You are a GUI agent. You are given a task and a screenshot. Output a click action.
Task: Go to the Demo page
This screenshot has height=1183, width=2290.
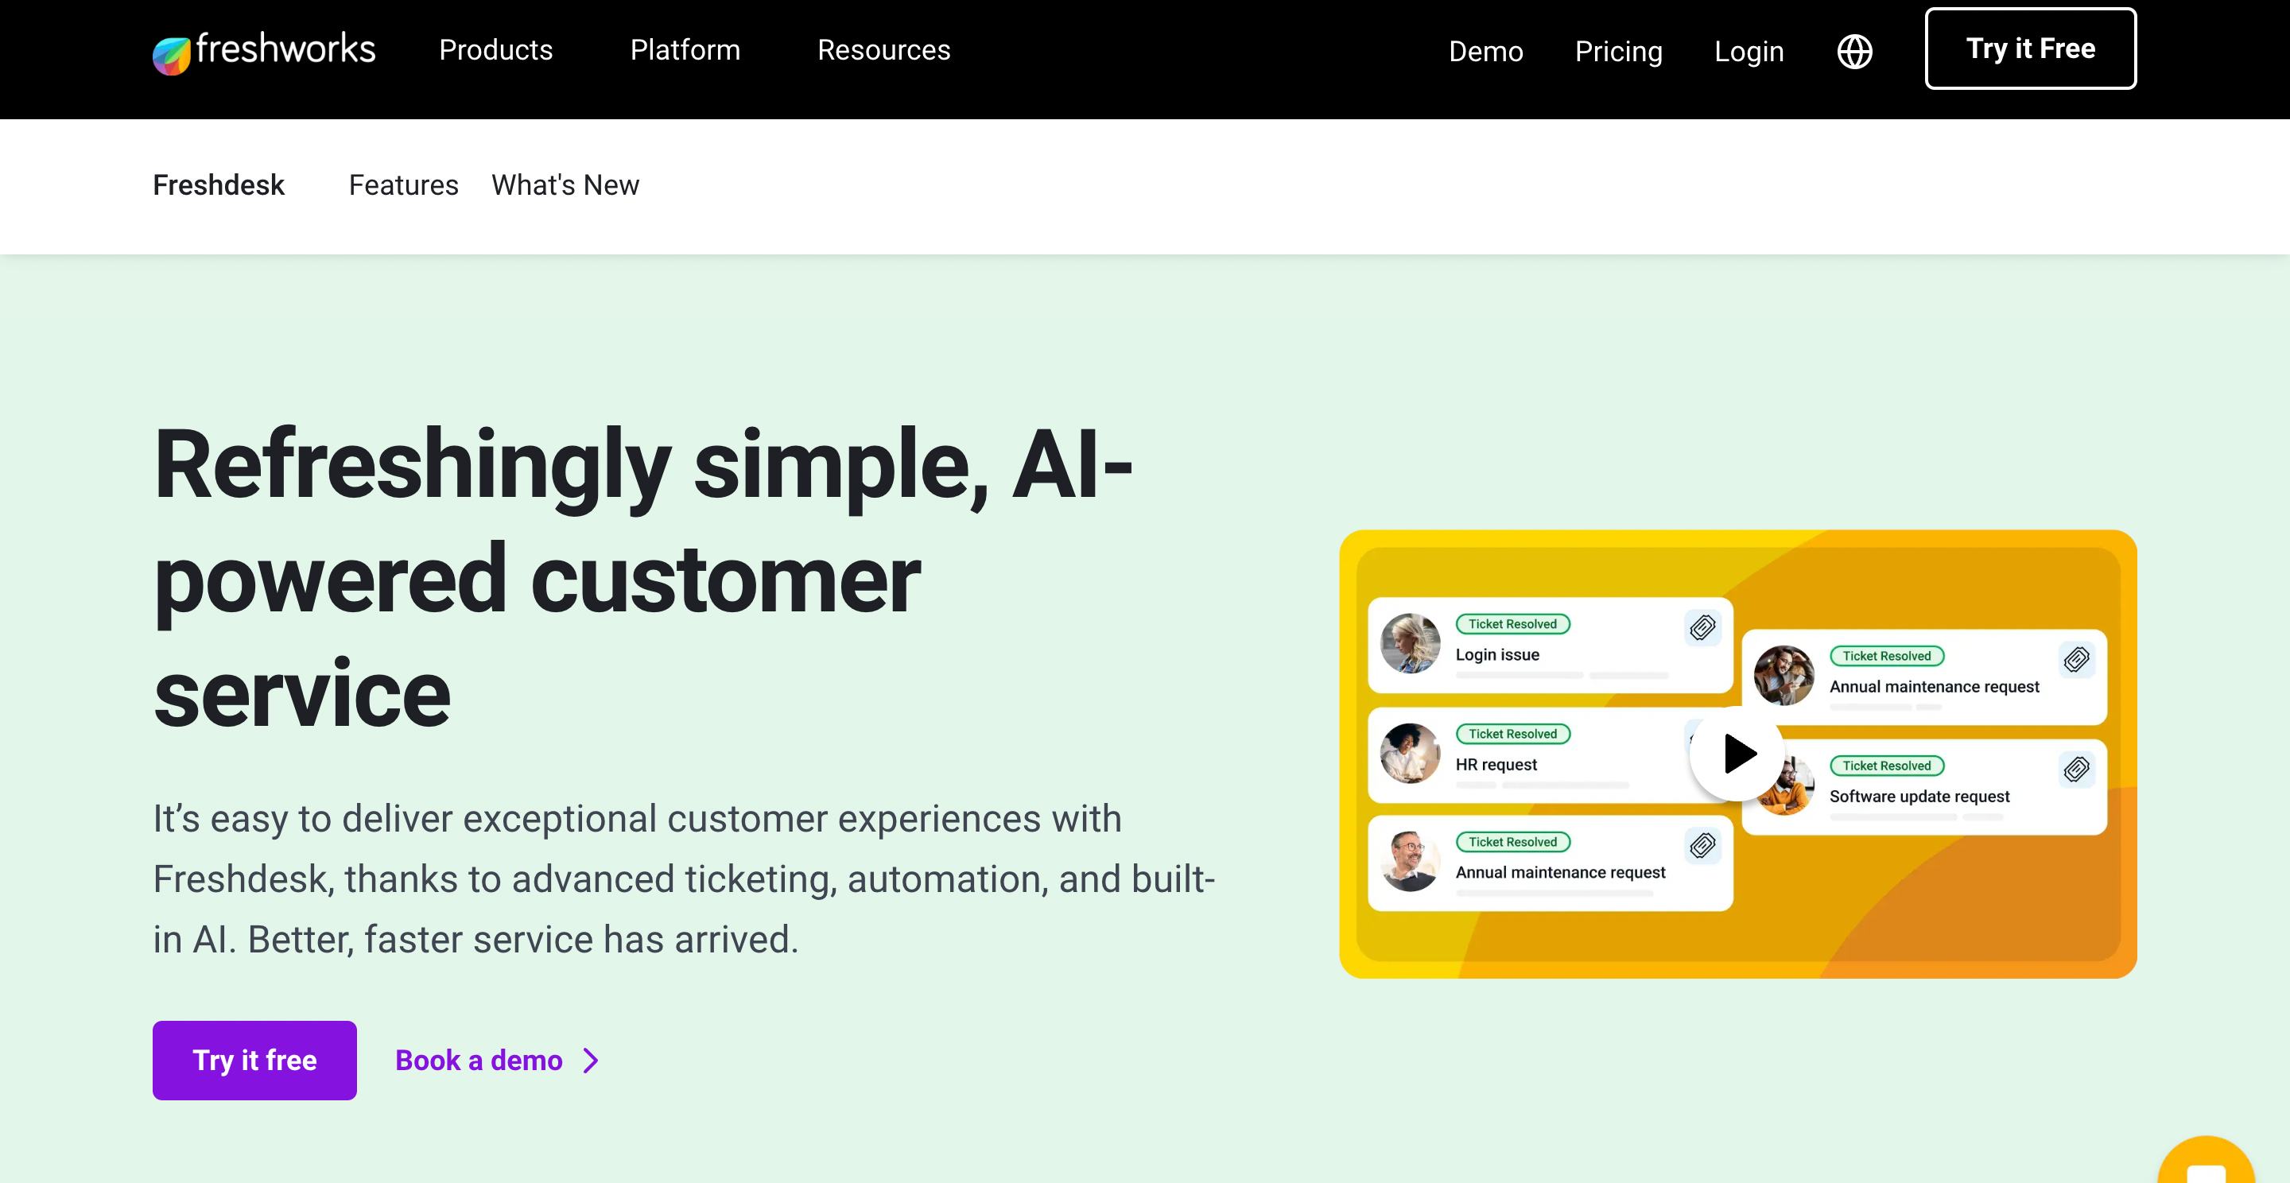click(1485, 52)
